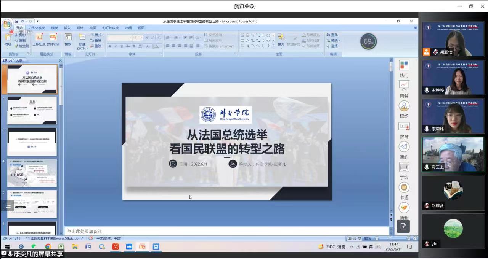Open the 热门 sidebar category icon
Screen dimensions: 488x259
(404, 65)
